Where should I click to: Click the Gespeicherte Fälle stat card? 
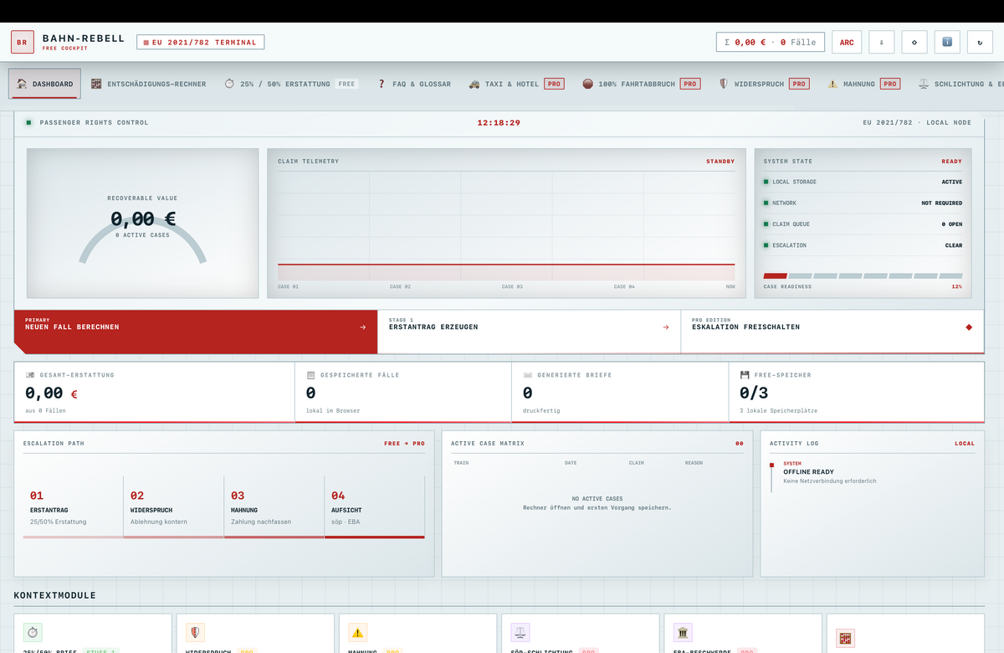[403, 392]
